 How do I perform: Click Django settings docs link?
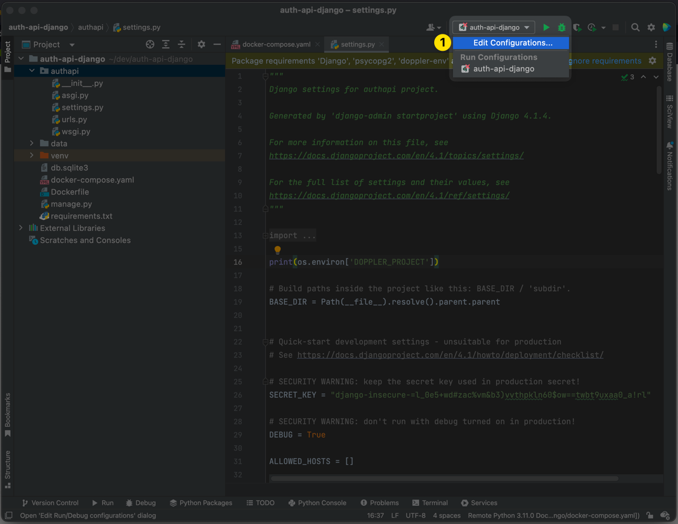click(x=396, y=155)
